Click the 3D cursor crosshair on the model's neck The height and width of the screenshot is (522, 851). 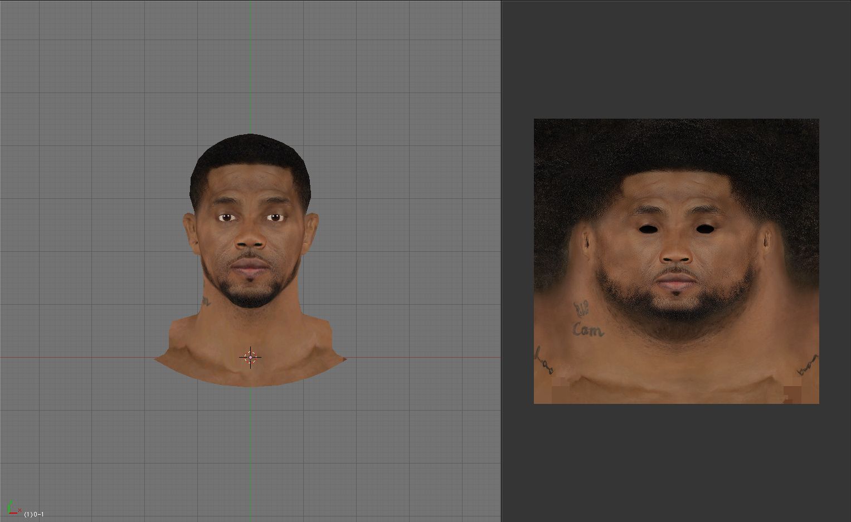(250, 357)
